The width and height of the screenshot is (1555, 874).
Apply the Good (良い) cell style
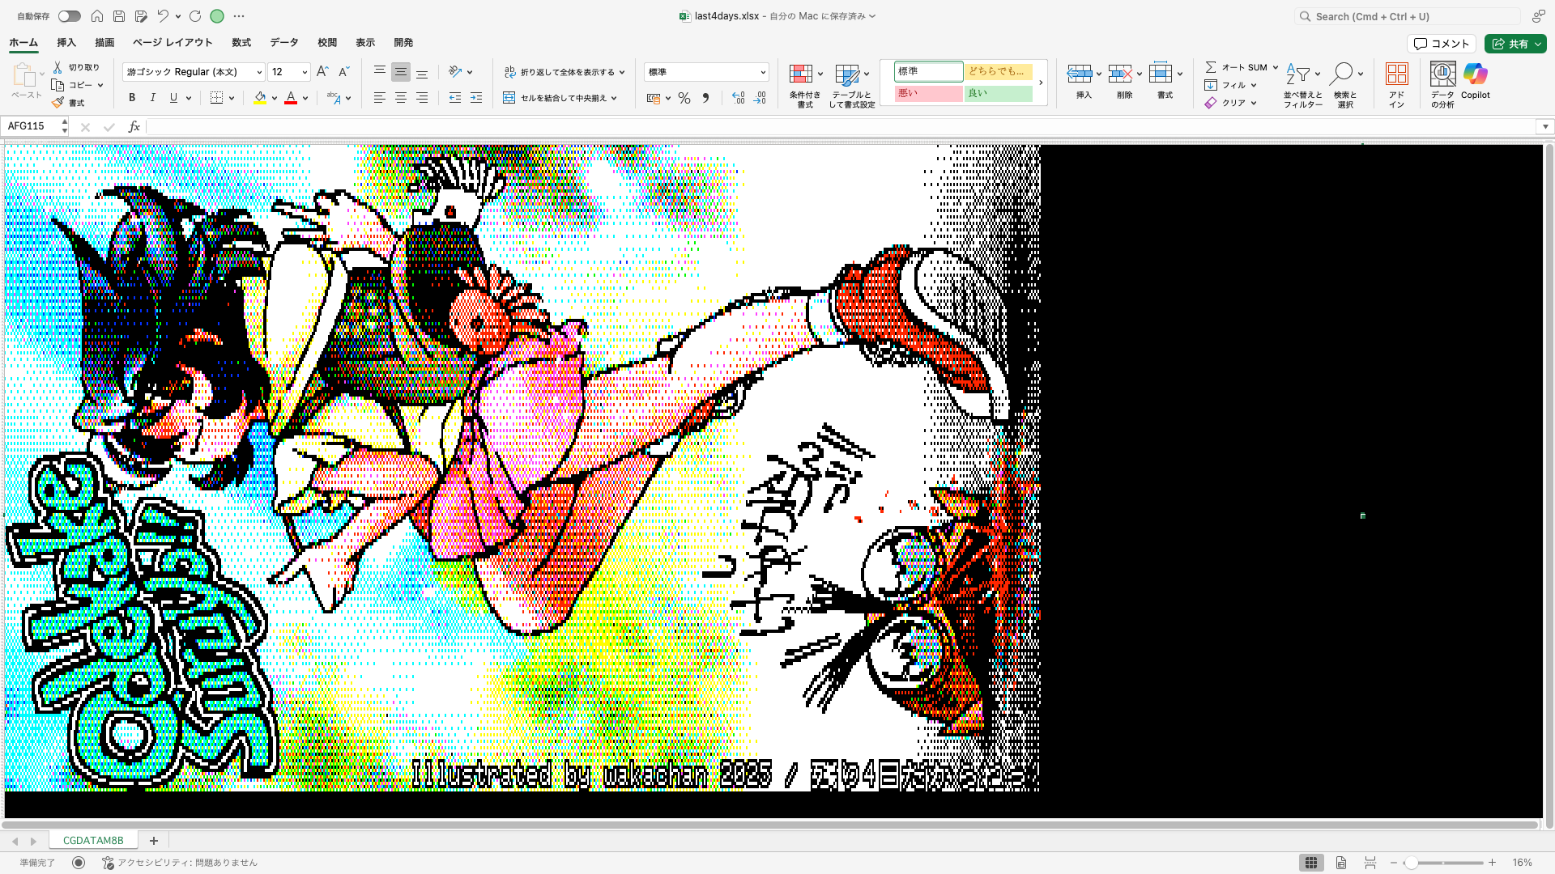coord(998,93)
